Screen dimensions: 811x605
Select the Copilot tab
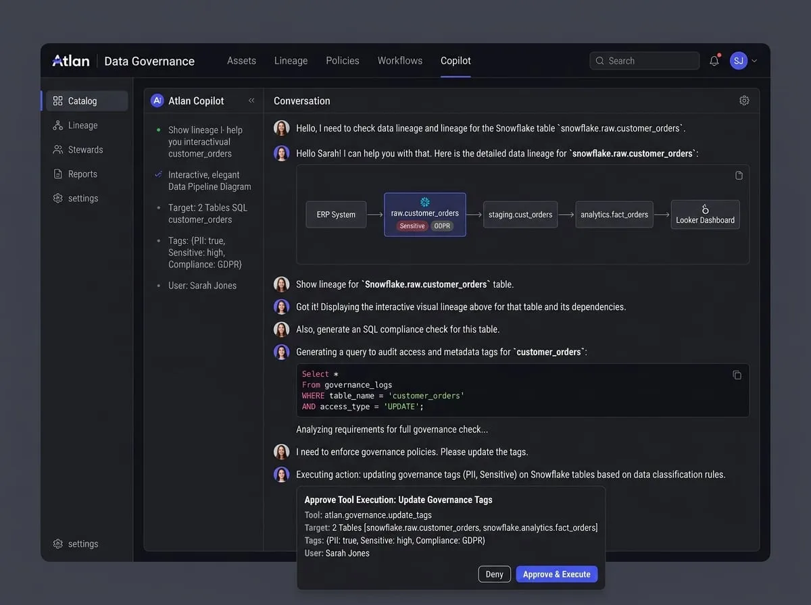pyautogui.click(x=456, y=61)
